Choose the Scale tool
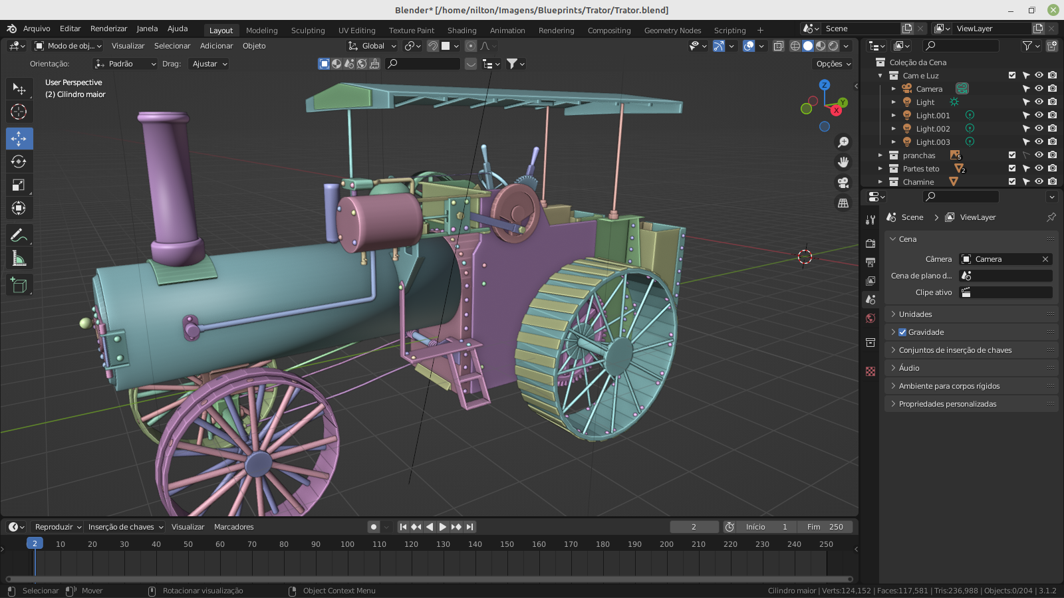This screenshot has height=598, width=1064. click(19, 185)
